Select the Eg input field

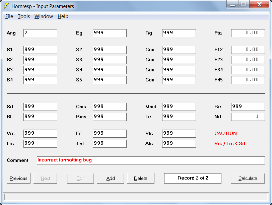click(110, 33)
